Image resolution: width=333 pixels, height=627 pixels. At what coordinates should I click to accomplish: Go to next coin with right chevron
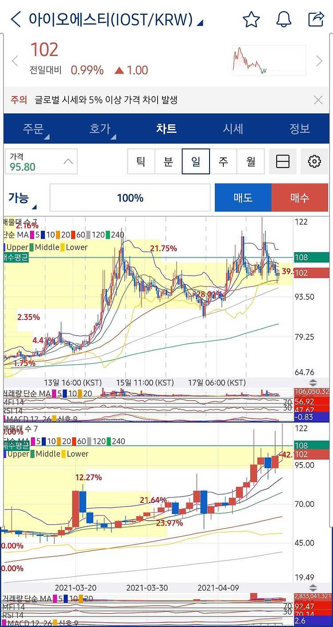click(x=319, y=61)
